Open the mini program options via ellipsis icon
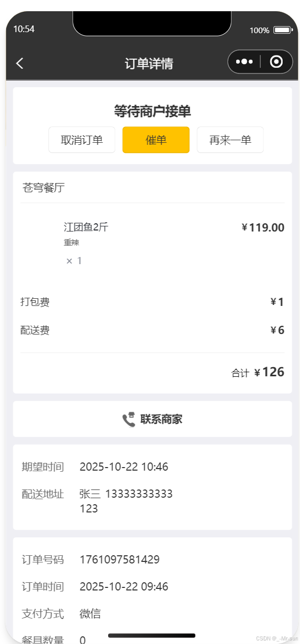 244,61
